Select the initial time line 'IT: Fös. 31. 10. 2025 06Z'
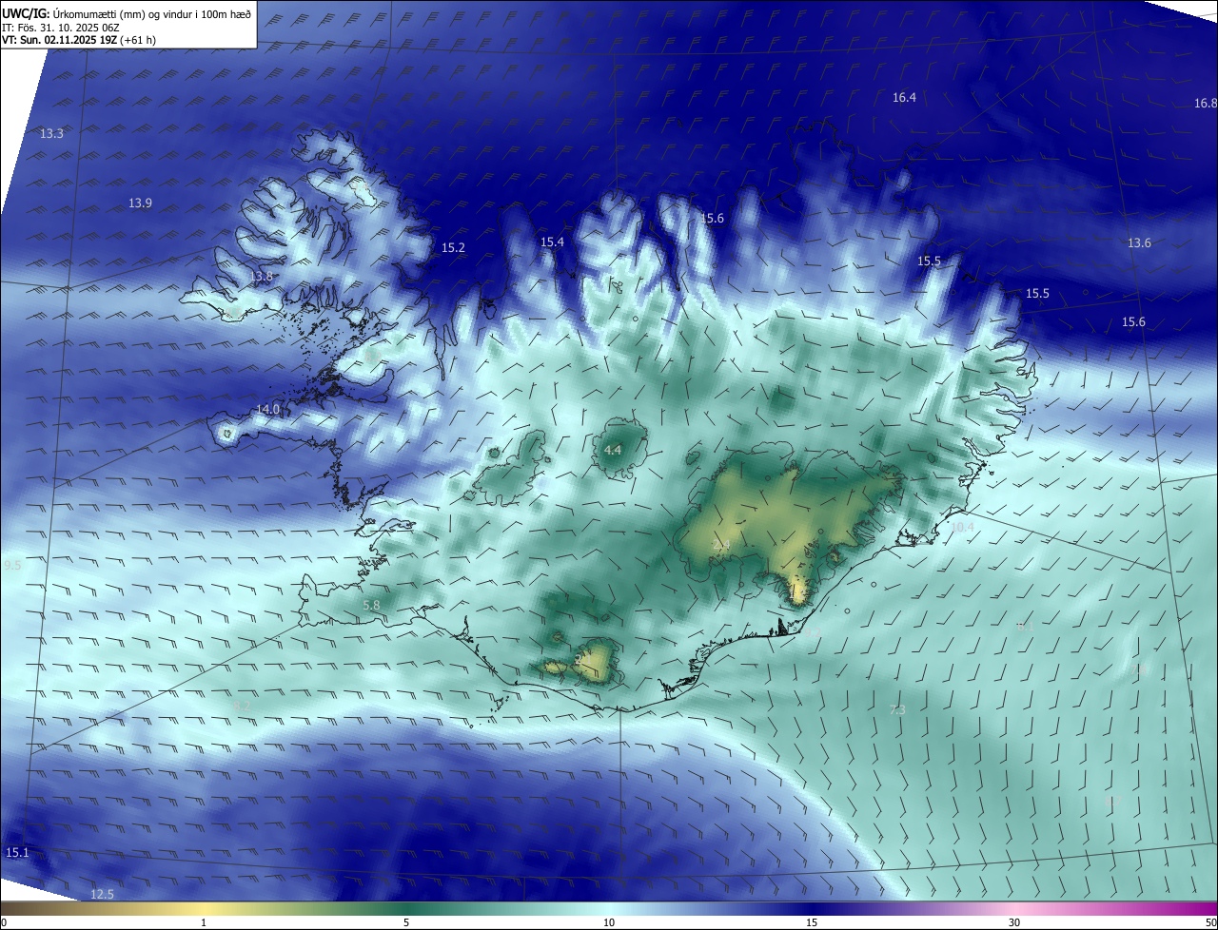Viewport: 1218px width, 930px height. tap(60, 28)
